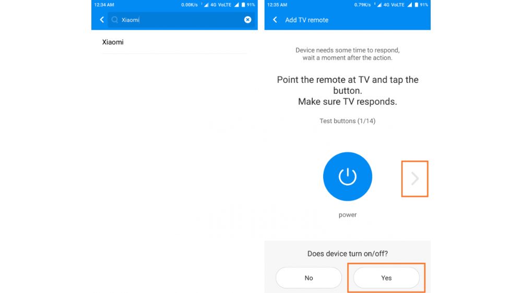Click the 'Test buttons (1/14)' text
This screenshot has height=293, width=522.
(347, 121)
